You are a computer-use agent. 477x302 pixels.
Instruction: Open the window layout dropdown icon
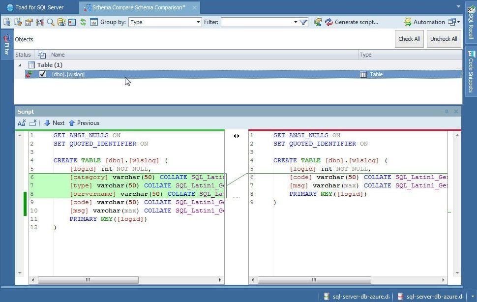point(454,22)
